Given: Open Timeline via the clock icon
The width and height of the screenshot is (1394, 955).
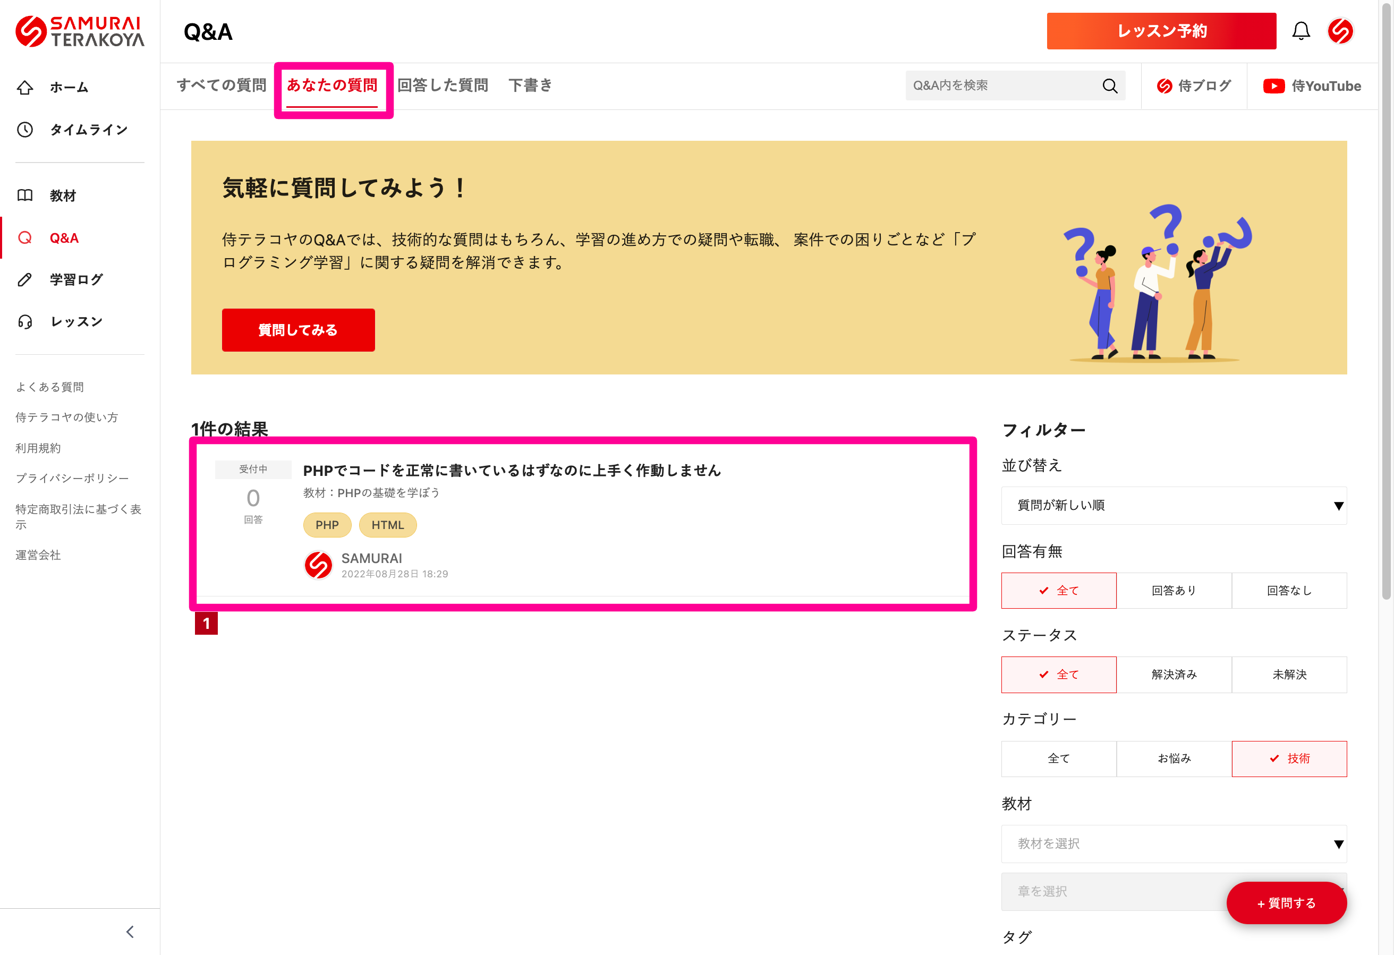Looking at the screenshot, I should coord(25,130).
